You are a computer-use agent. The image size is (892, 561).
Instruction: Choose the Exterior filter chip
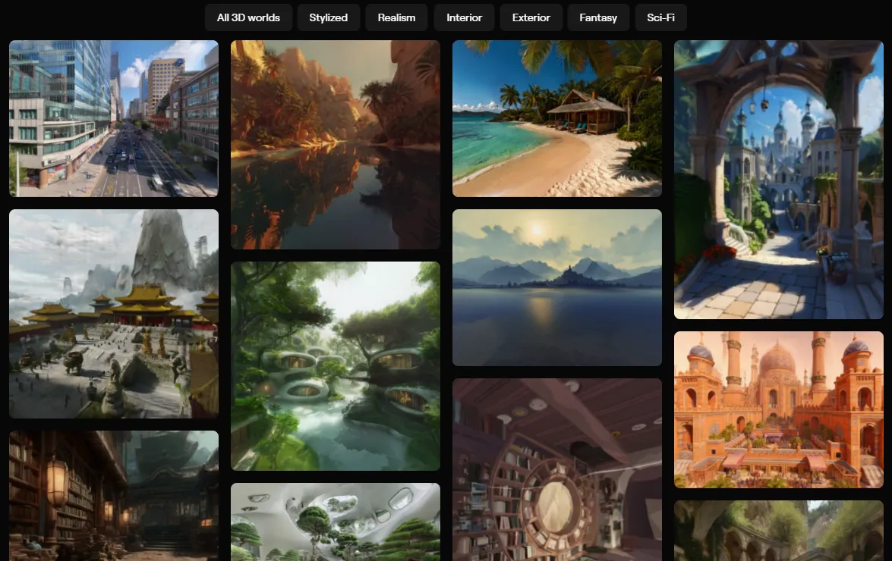531,17
